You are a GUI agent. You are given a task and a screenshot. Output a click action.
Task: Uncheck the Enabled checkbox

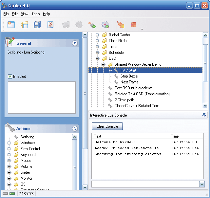point(10,77)
